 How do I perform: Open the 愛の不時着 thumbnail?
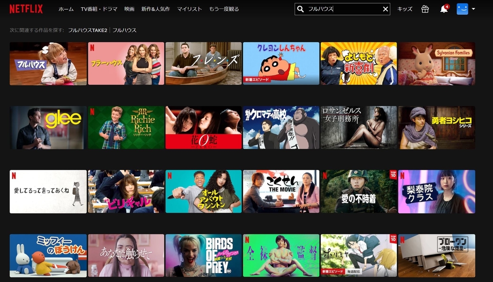[359, 192]
